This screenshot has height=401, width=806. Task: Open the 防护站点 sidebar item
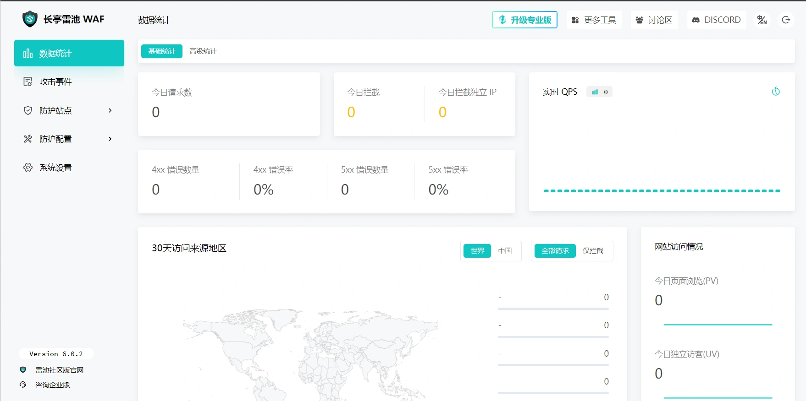69,110
